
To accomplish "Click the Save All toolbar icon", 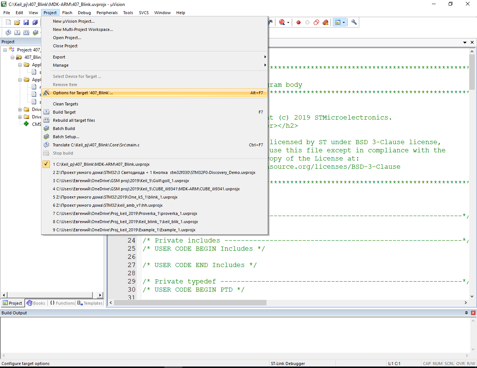I will pos(35,22).
